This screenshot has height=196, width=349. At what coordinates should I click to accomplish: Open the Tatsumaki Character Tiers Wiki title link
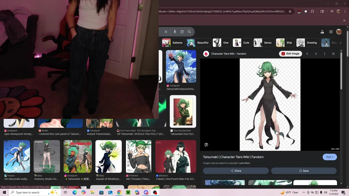[x=233, y=157]
